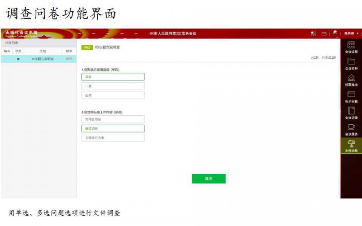Screen dimensions: 362x226
Task: Open the envelope mail icon in header
Action: click(x=324, y=33)
